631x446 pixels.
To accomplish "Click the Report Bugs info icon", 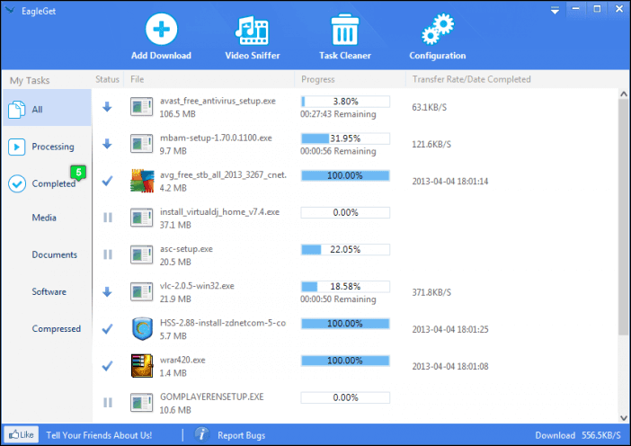I will (x=202, y=434).
